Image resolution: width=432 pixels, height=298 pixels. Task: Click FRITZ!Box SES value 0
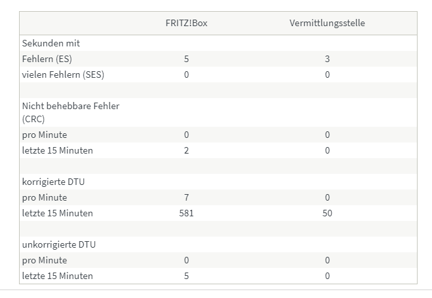point(187,74)
